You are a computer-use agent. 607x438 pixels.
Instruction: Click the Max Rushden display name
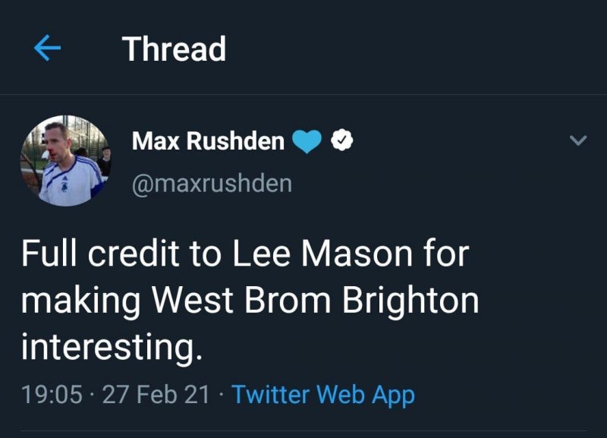208,140
